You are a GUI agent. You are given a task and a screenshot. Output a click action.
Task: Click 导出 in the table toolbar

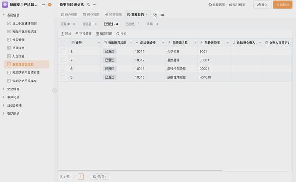point(66,34)
